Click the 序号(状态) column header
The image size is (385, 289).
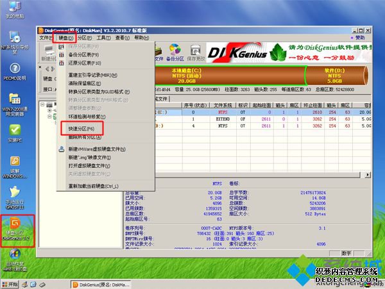pyautogui.click(x=196, y=105)
